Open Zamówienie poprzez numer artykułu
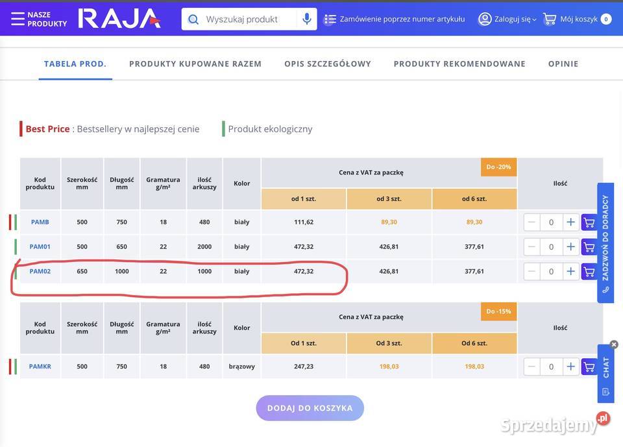The image size is (623, 447). click(x=395, y=19)
